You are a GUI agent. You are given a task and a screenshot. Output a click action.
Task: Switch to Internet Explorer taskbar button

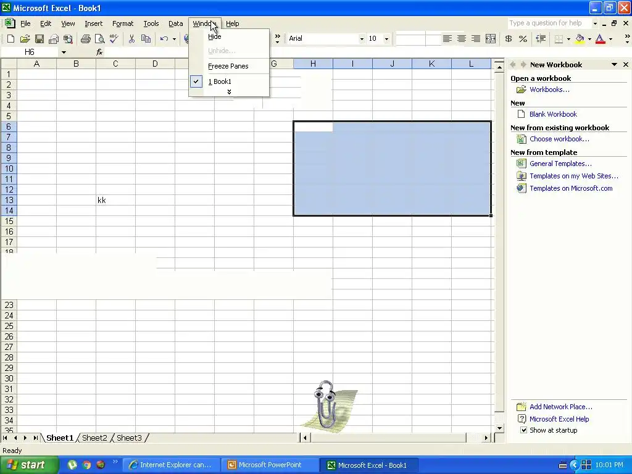[172, 465]
